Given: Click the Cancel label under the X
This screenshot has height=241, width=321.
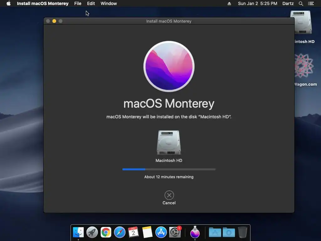Looking at the screenshot, I should click(x=169, y=203).
